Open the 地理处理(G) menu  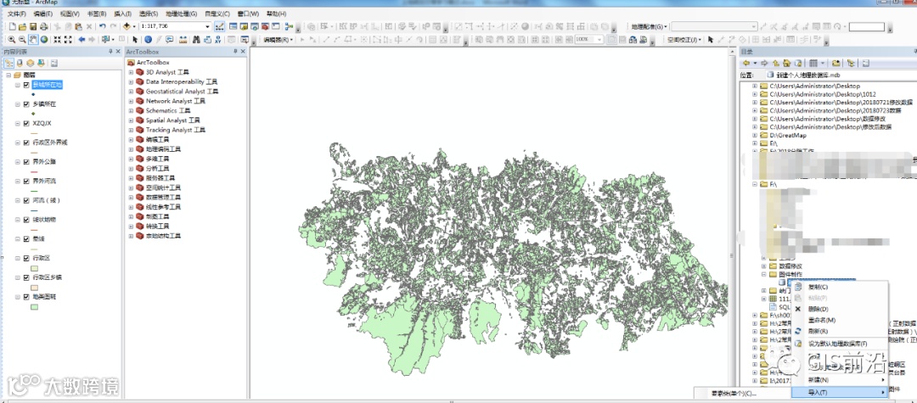[182, 14]
